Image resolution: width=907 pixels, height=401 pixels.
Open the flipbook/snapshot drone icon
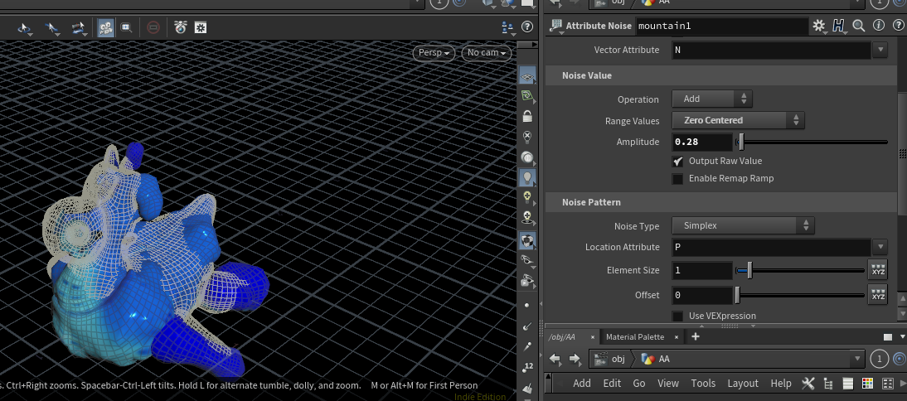(x=181, y=27)
